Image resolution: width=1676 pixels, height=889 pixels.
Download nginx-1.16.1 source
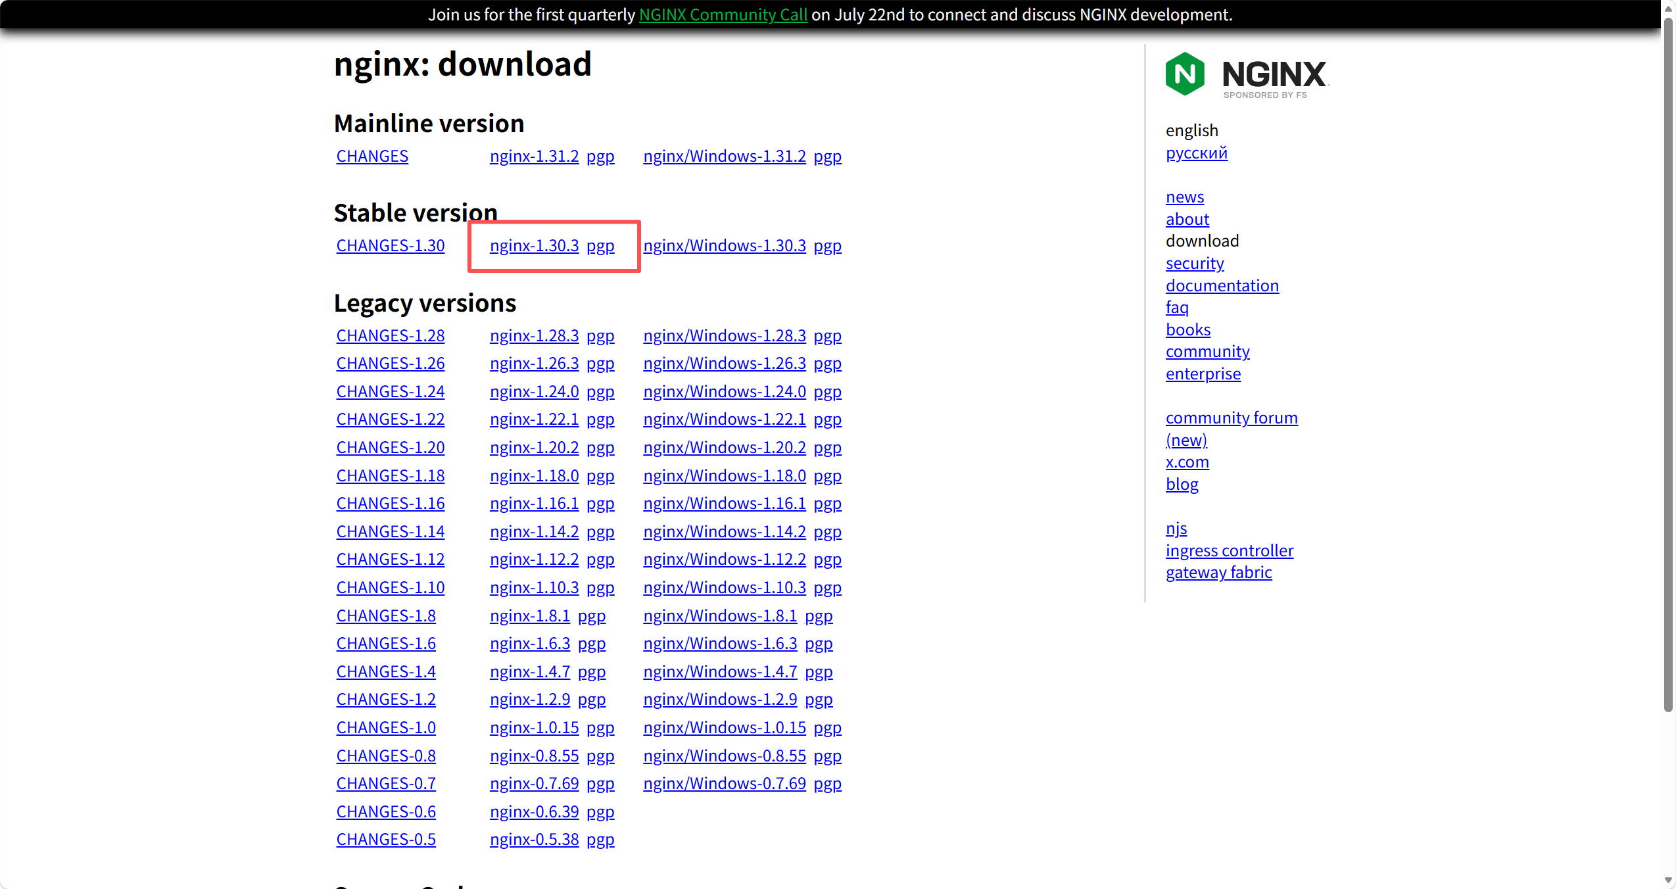pos(534,503)
